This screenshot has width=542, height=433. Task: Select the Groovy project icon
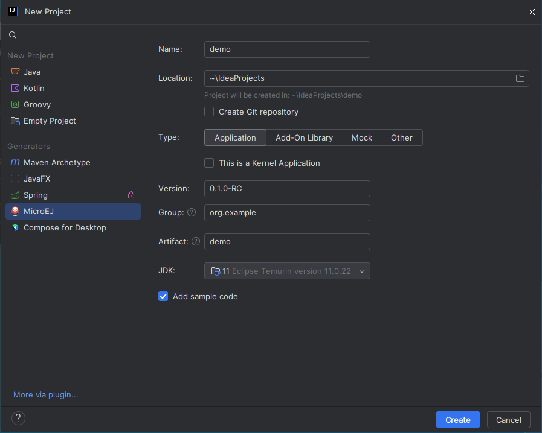coord(15,104)
